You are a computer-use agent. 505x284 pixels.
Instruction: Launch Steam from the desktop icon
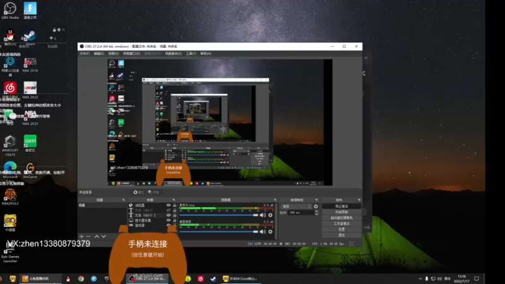click(30, 37)
